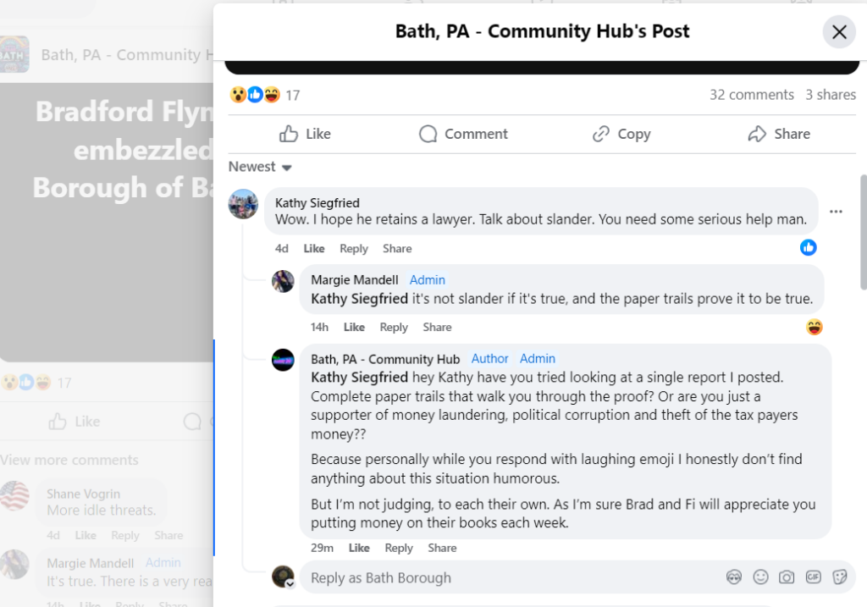Screen dimensions: 867x607
Task: Click the laughing reaction on Margie Mandell's comment
Action: pyautogui.click(x=815, y=327)
